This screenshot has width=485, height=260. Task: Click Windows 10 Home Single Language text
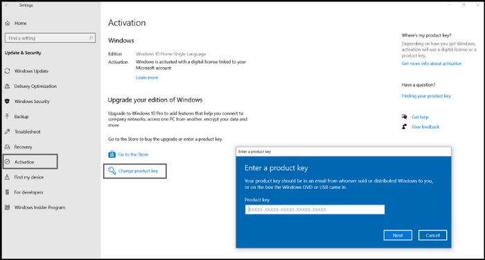click(170, 54)
